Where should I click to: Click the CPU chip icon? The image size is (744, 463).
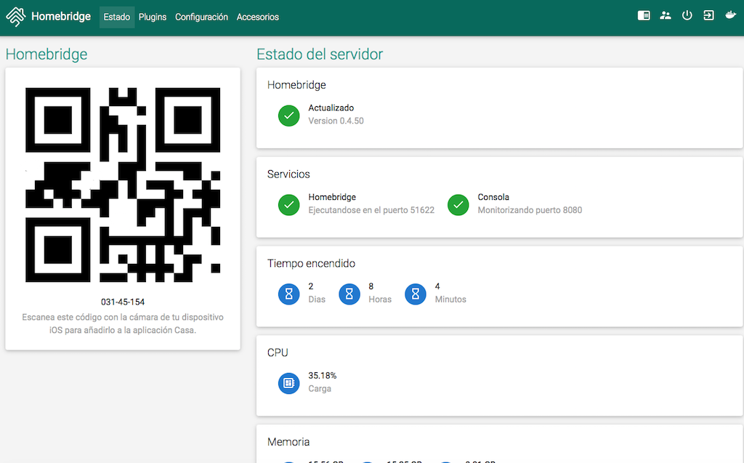coord(289,383)
